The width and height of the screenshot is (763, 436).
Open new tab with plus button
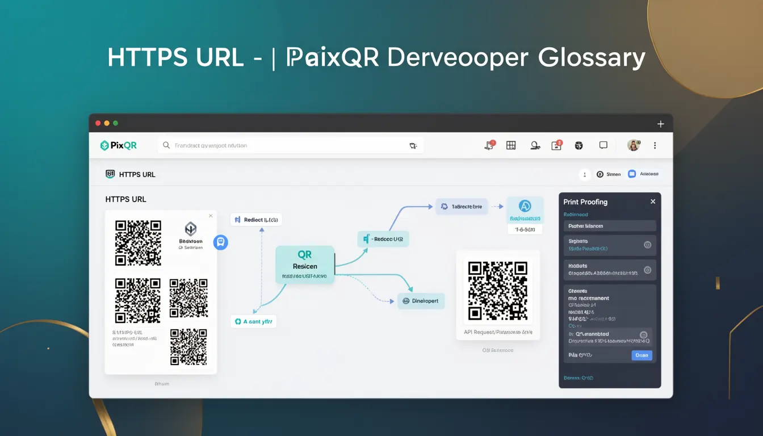[x=660, y=124]
